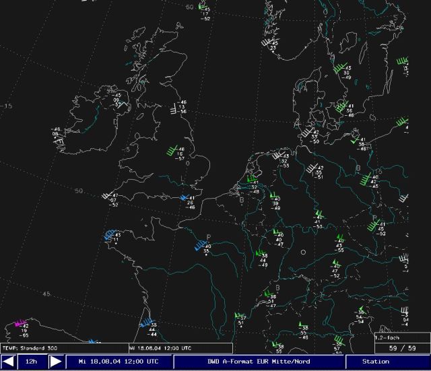
Task: Open the date field Mi 18.08.04 12:00 UTC
Action: click(x=119, y=362)
